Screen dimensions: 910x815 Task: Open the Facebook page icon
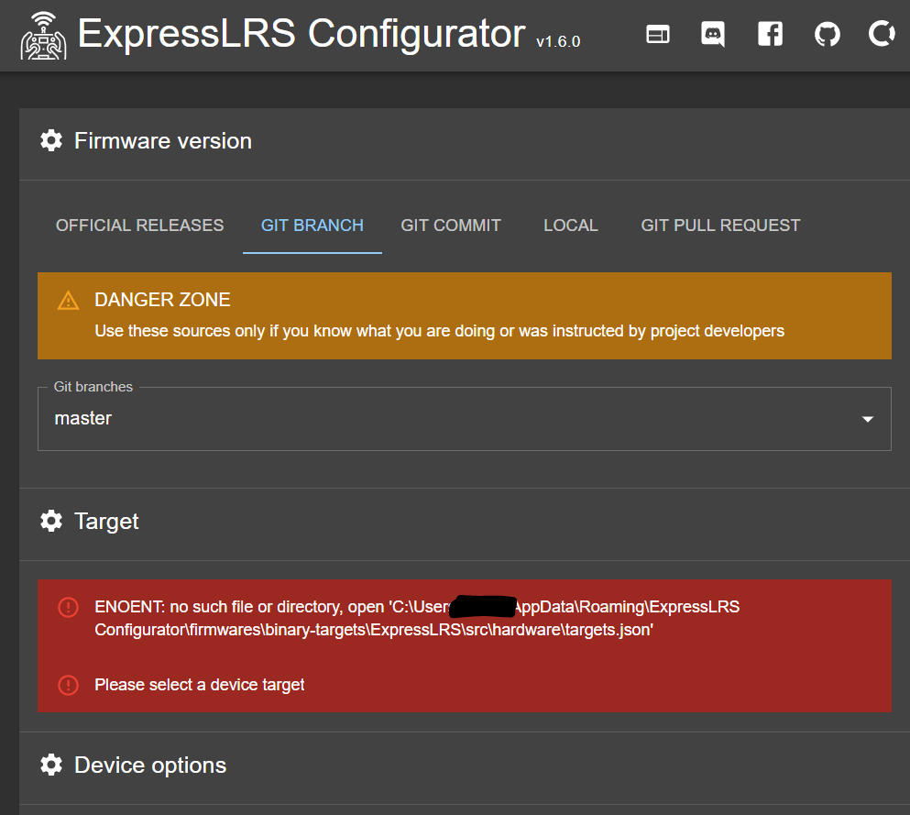click(770, 34)
